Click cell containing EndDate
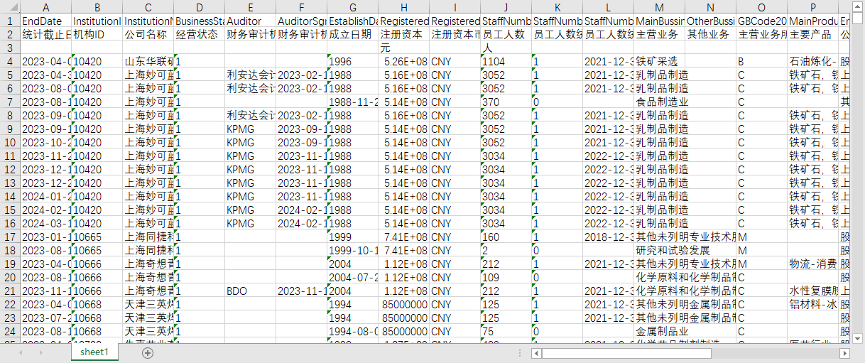 point(46,21)
